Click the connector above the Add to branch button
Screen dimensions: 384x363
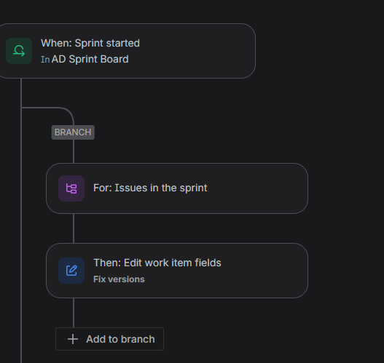pyautogui.click(x=74, y=313)
